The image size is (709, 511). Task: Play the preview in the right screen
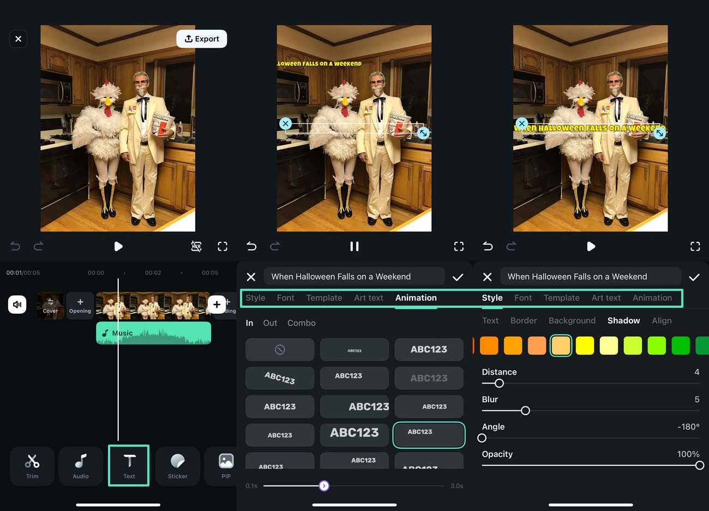[x=591, y=246]
